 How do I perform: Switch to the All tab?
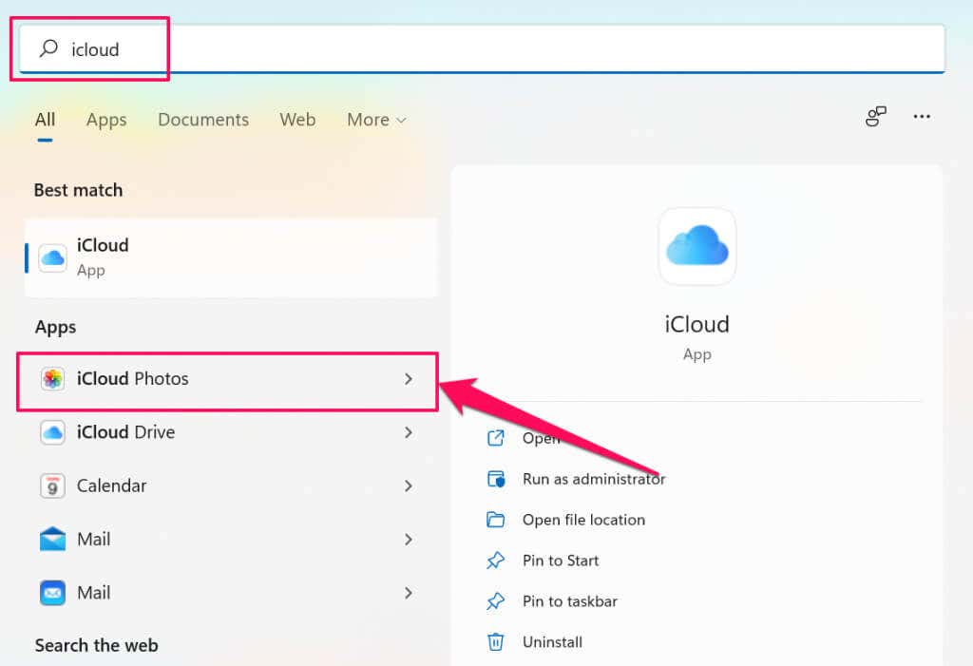pos(45,119)
